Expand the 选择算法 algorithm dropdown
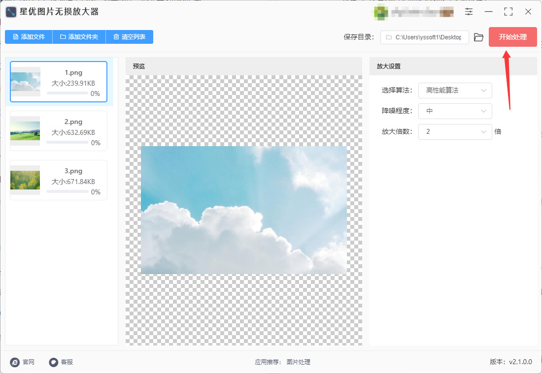 (455, 91)
